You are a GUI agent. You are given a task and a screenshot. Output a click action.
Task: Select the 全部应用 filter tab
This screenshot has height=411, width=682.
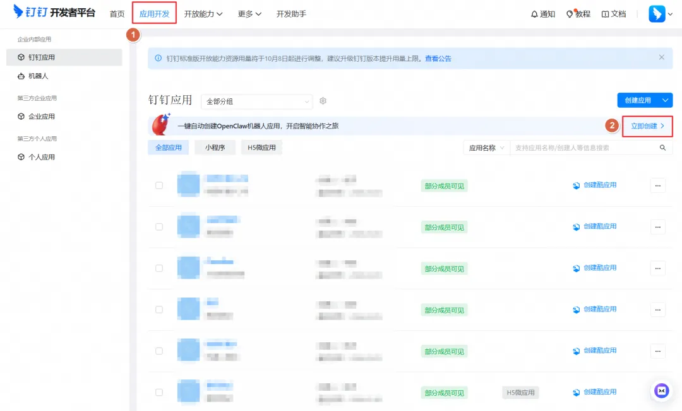[169, 148]
